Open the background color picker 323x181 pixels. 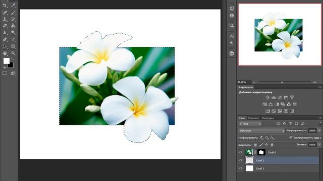[x=11, y=65]
